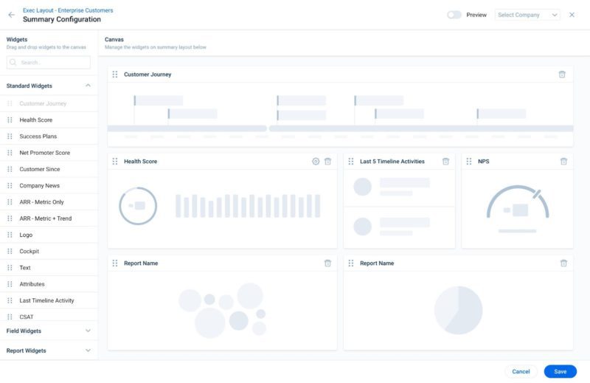Viewport: 590px width, 383px height.
Task: Delete the pie chart Report Name widget
Action: click(563, 263)
